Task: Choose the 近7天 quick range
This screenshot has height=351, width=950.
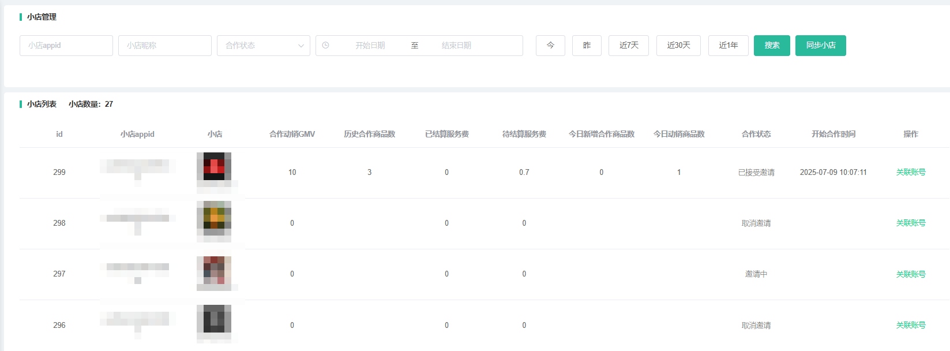Action: tap(629, 46)
